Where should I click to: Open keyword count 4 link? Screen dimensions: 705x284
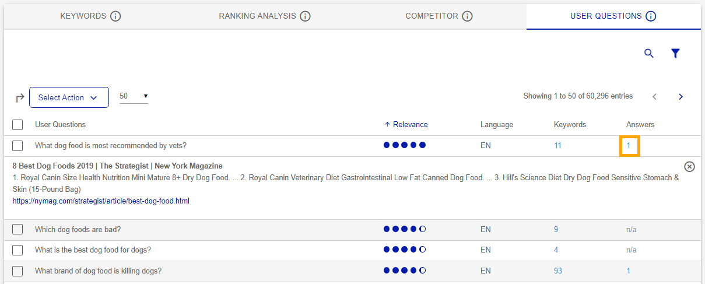click(x=556, y=250)
